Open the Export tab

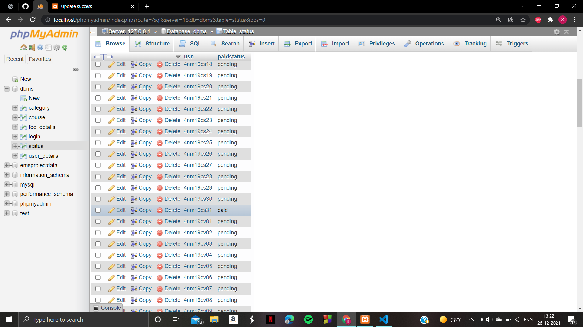(298, 44)
